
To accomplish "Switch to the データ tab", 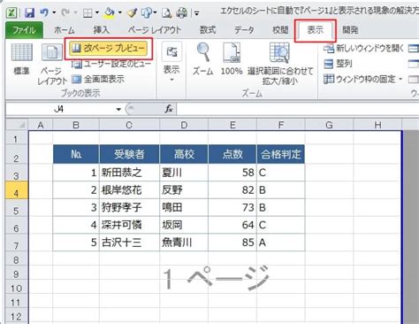I will 244,30.
